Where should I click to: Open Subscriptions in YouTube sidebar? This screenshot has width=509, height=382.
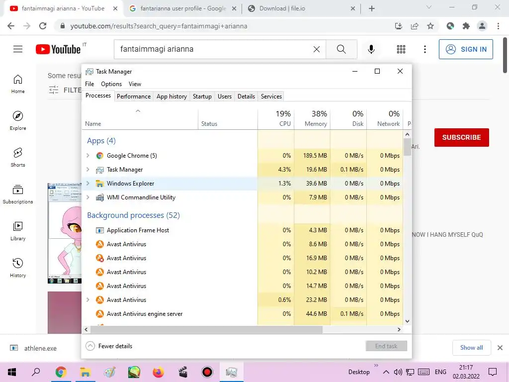click(x=18, y=194)
